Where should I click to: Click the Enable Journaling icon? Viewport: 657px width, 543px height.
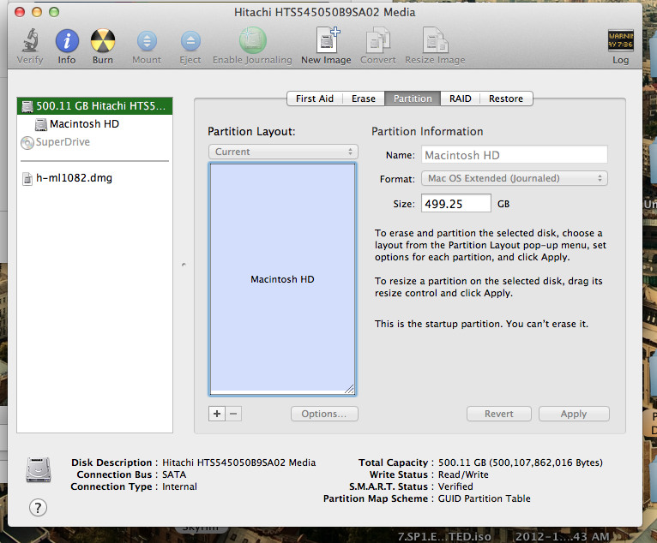coord(253,40)
